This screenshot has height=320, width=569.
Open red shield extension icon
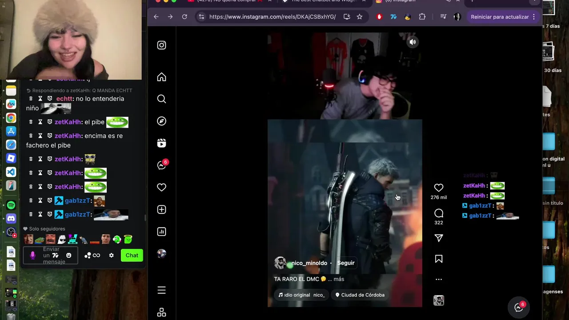[379, 17]
